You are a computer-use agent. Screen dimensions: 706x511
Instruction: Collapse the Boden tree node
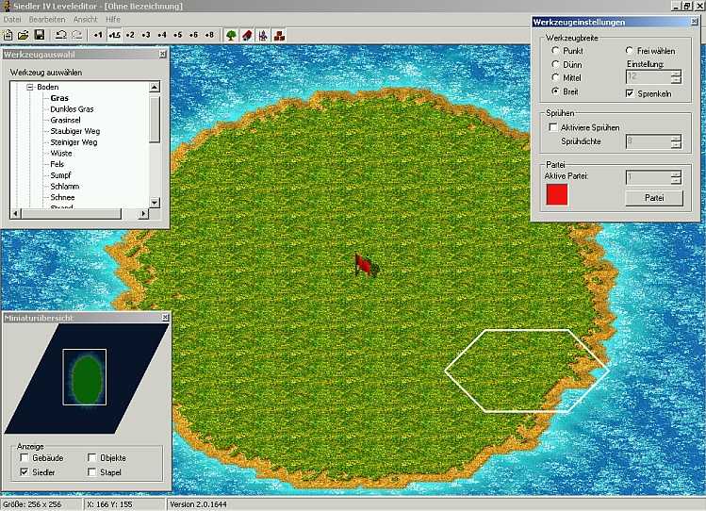pos(30,87)
